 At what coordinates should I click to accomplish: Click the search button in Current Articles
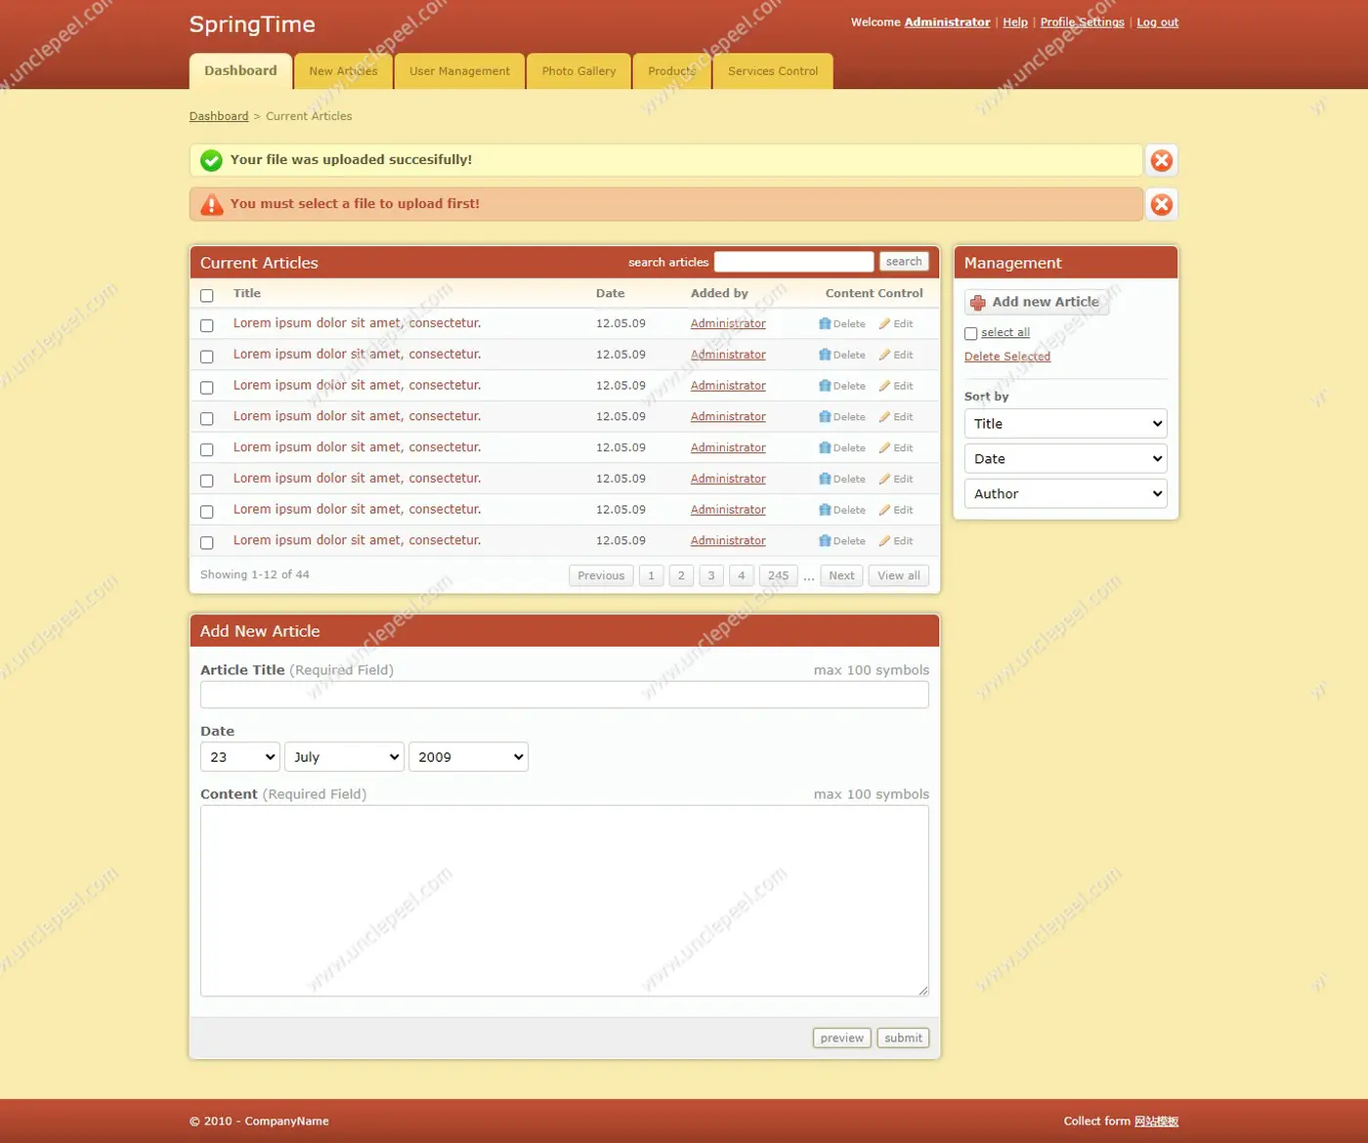click(x=904, y=262)
